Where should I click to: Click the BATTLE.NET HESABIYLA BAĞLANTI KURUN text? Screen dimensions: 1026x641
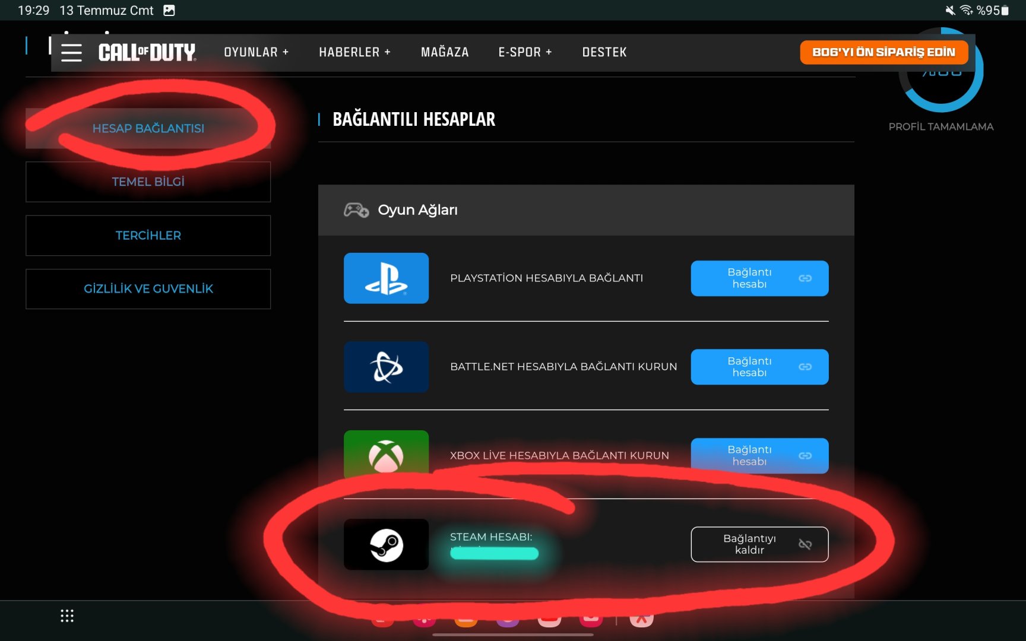pyautogui.click(x=563, y=367)
